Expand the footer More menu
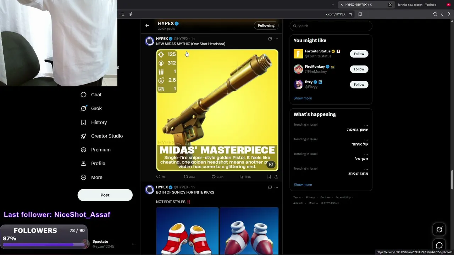Viewport: 454px width, 255px height. (x=313, y=203)
